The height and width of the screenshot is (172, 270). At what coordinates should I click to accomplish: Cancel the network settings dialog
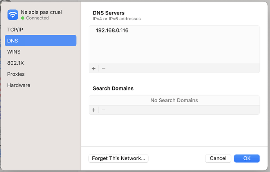point(218,158)
